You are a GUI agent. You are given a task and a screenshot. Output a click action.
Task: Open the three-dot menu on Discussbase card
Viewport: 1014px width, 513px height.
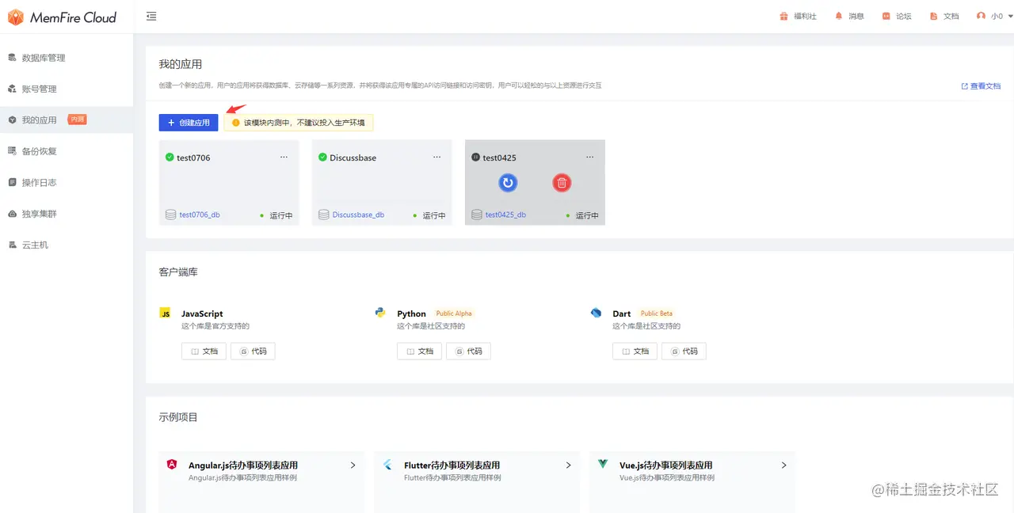(436, 158)
